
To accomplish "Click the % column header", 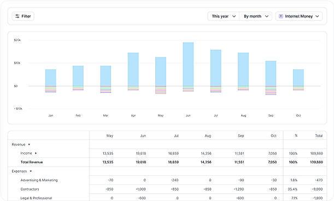I will pos(296,135).
